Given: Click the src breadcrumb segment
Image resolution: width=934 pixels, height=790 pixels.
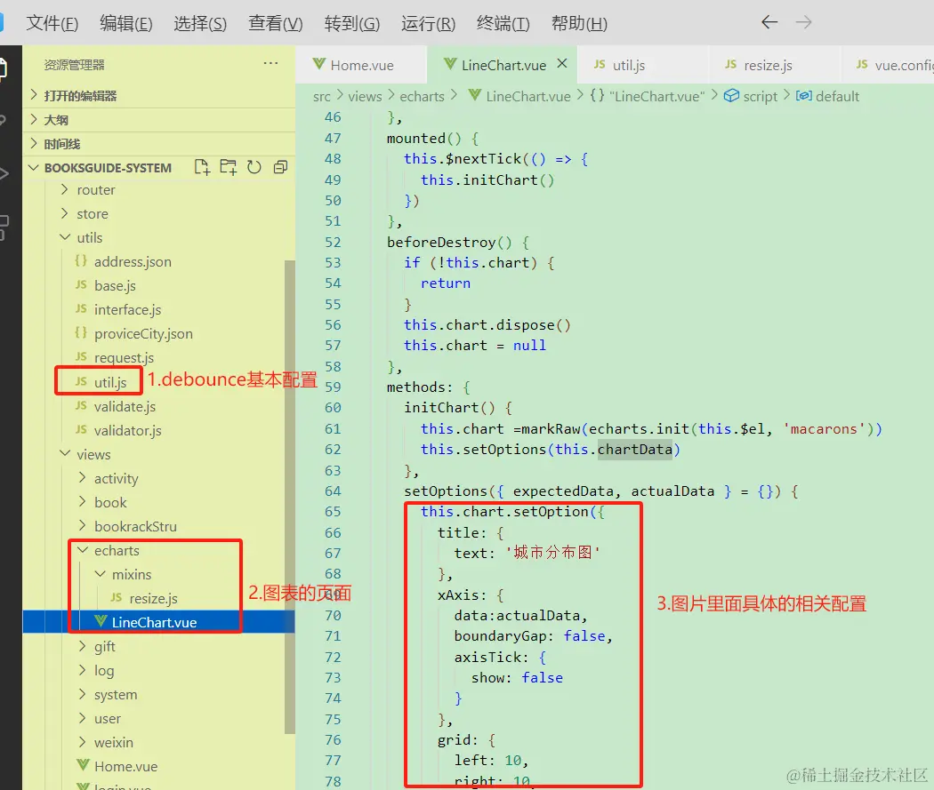Looking at the screenshot, I should [322, 96].
